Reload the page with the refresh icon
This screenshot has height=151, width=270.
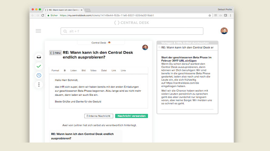43,15
